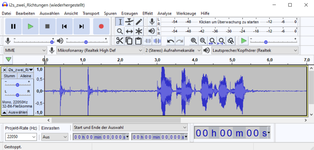Click the Auswählen button on the track

point(18,113)
